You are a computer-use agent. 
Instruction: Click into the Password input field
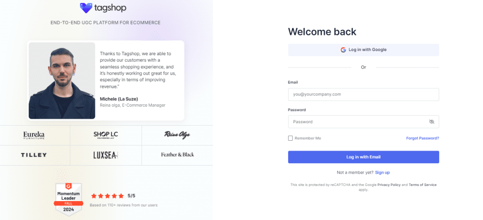click(x=356, y=122)
